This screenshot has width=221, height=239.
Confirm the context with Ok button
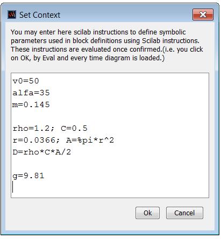pyautogui.click(x=147, y=213)
